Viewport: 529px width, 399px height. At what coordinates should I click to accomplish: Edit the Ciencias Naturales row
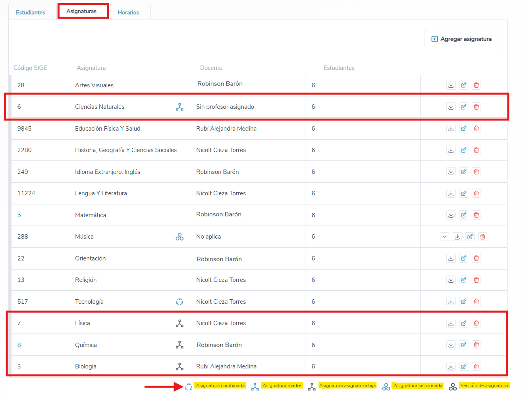463,107
